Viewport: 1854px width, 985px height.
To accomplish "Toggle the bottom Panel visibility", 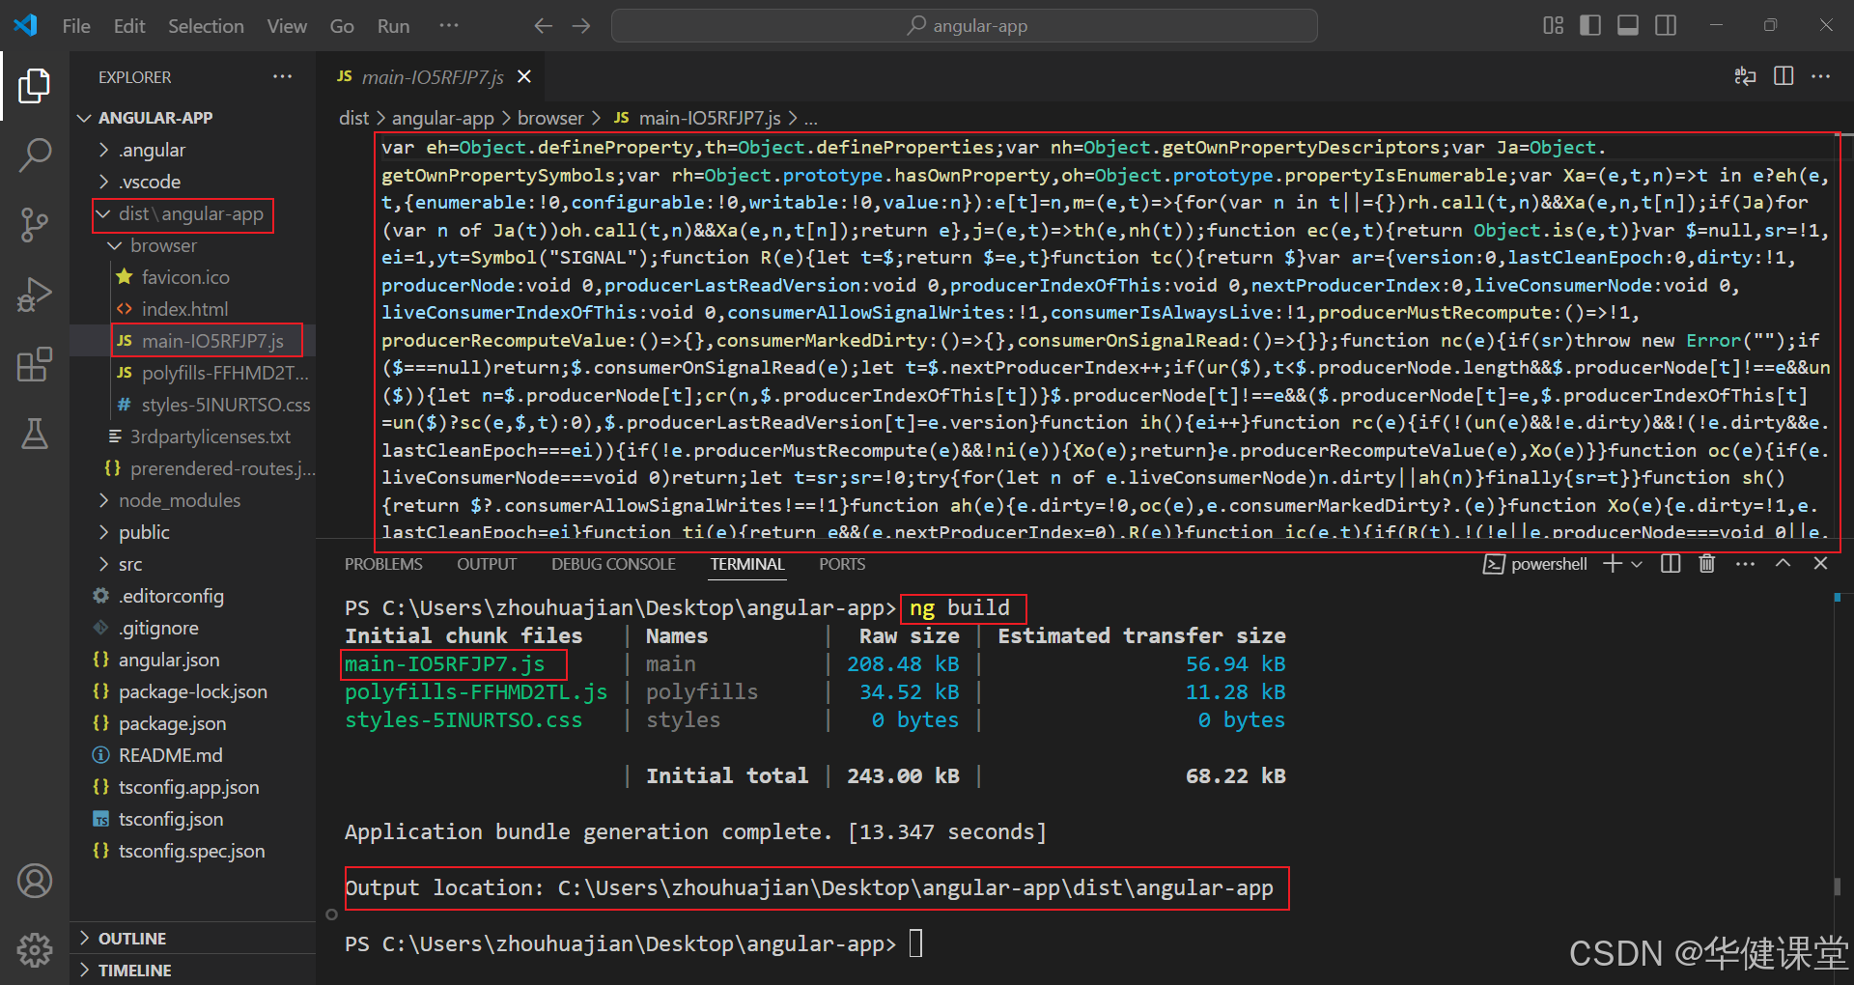I will pos(1628,26).
